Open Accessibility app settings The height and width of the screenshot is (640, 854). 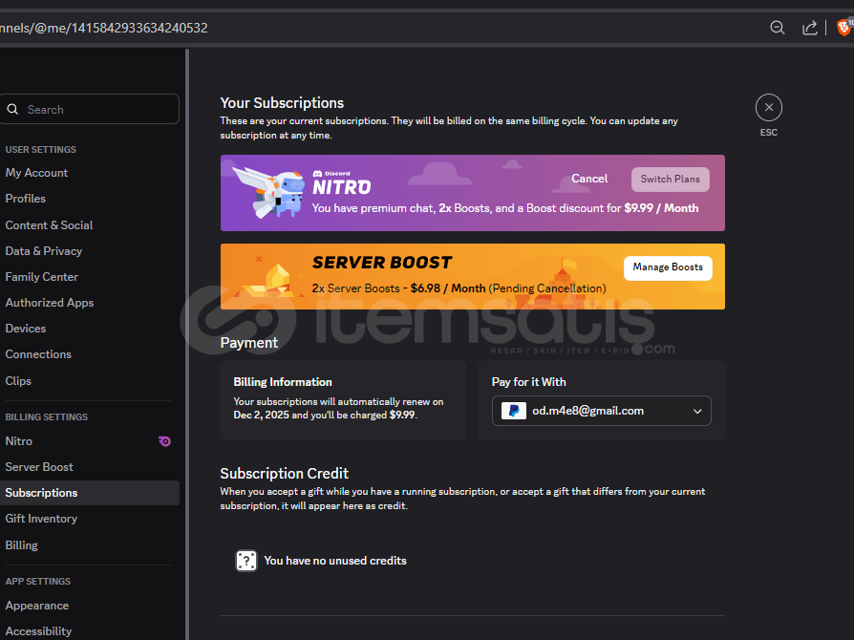[x=38, y=631]
